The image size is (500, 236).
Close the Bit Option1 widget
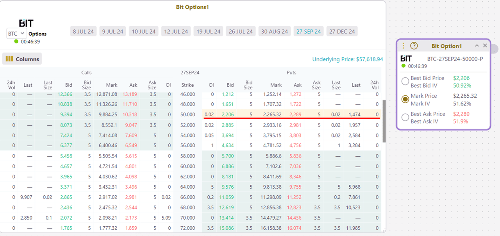tap(485, 46)
